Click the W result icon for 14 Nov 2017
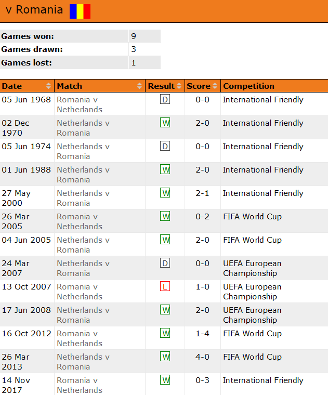 165,380
